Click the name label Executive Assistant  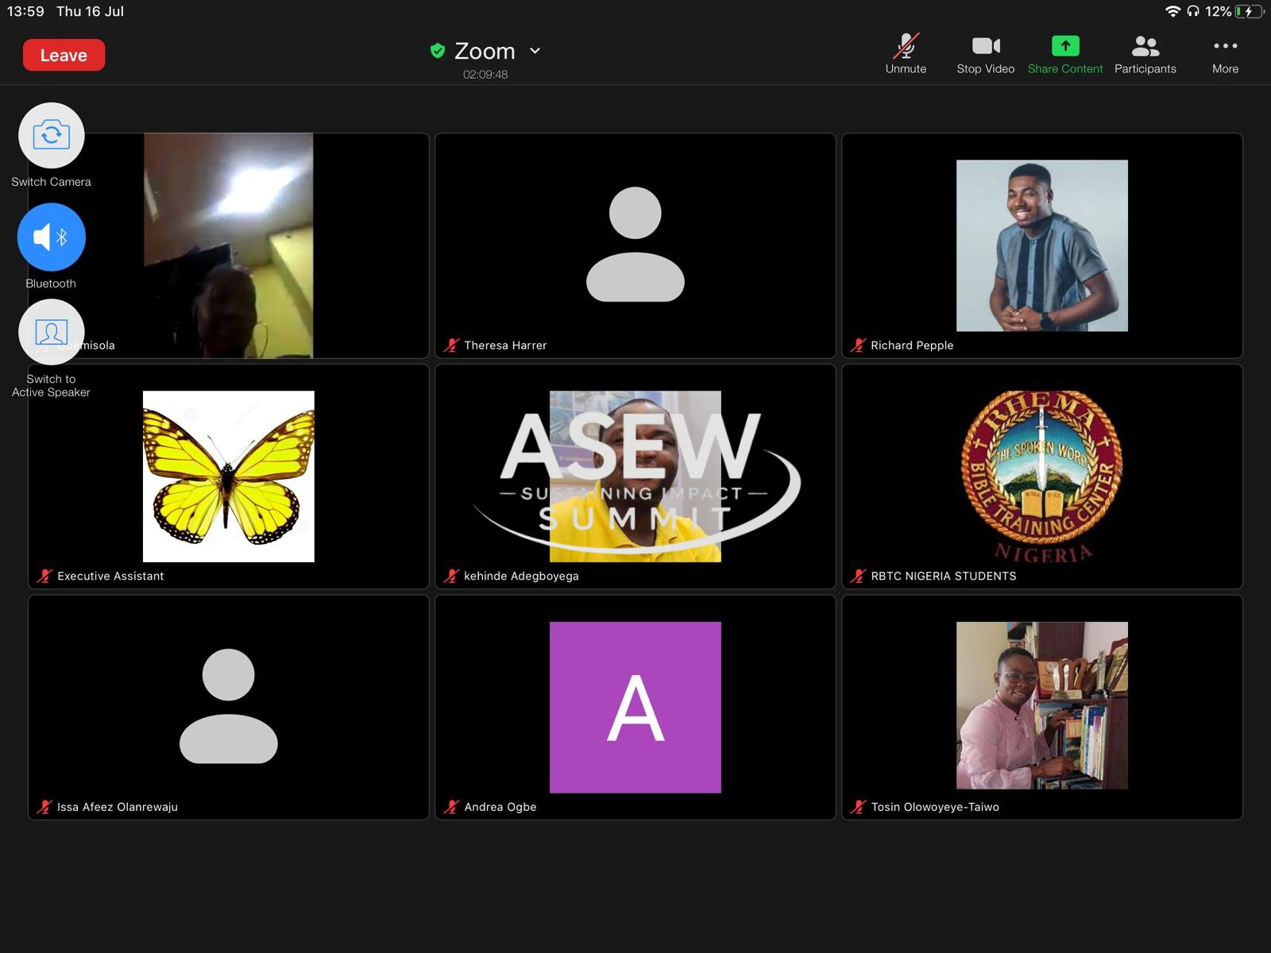click(x=110, y=576)
